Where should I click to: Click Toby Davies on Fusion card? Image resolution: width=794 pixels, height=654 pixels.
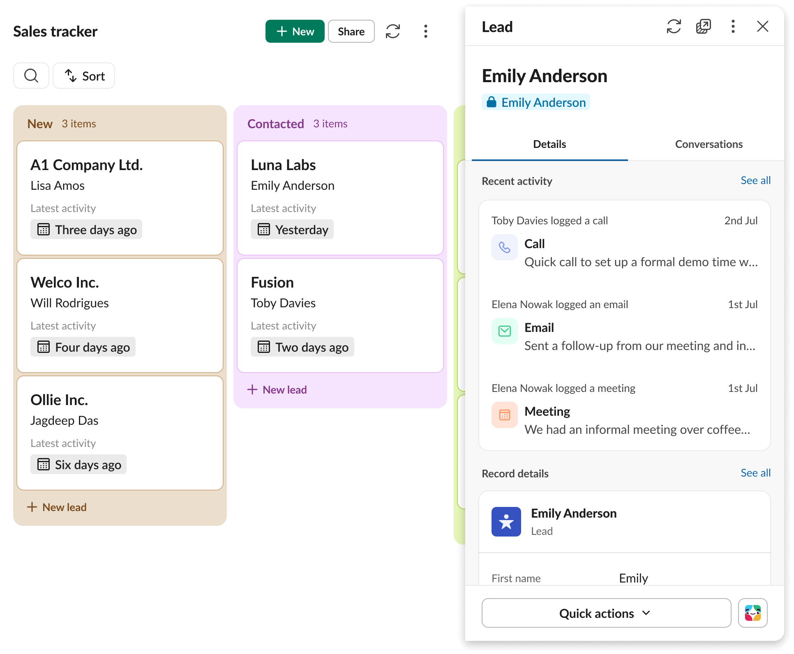point(283,303)
